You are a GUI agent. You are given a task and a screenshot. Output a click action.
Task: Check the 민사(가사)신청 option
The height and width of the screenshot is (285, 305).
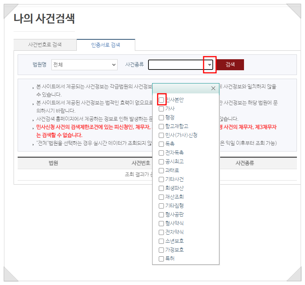[161, 135]
